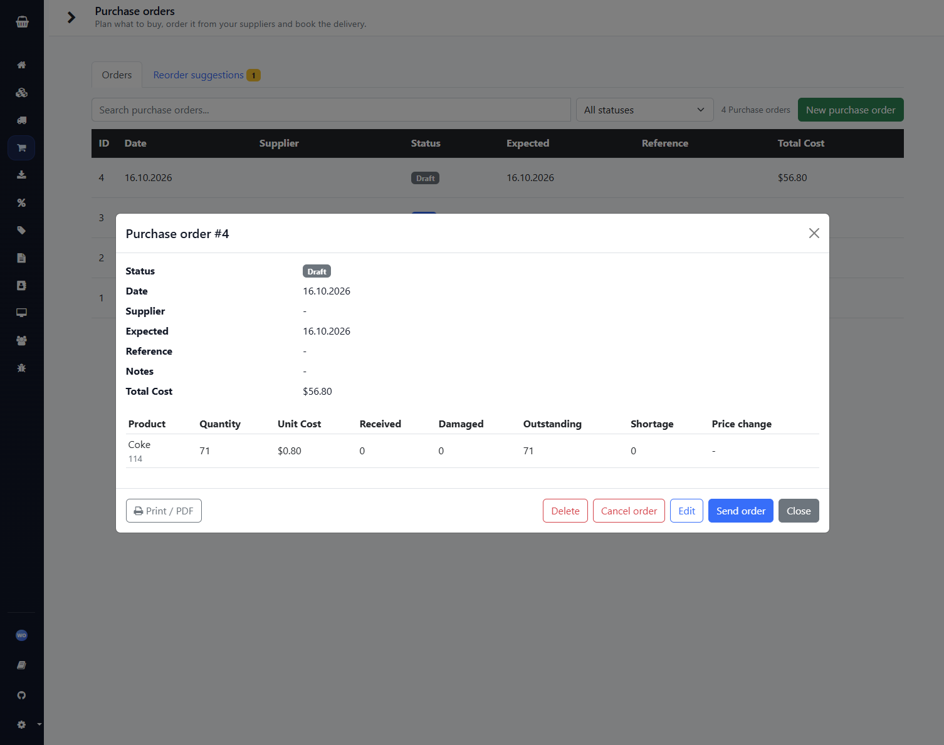Open the percent sign sidebar icon
Image resolution: width=944 pixels, height=745 pixels.
point(21,202)
